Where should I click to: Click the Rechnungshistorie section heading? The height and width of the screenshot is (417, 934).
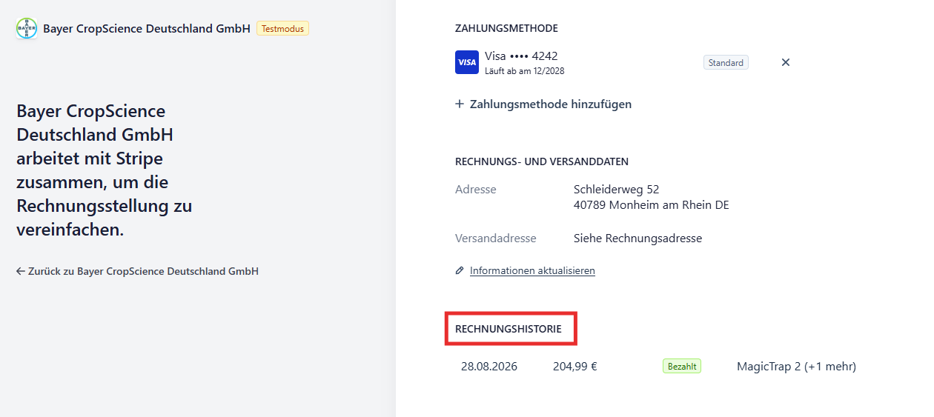pyautogui.click(x=509, y=328)
